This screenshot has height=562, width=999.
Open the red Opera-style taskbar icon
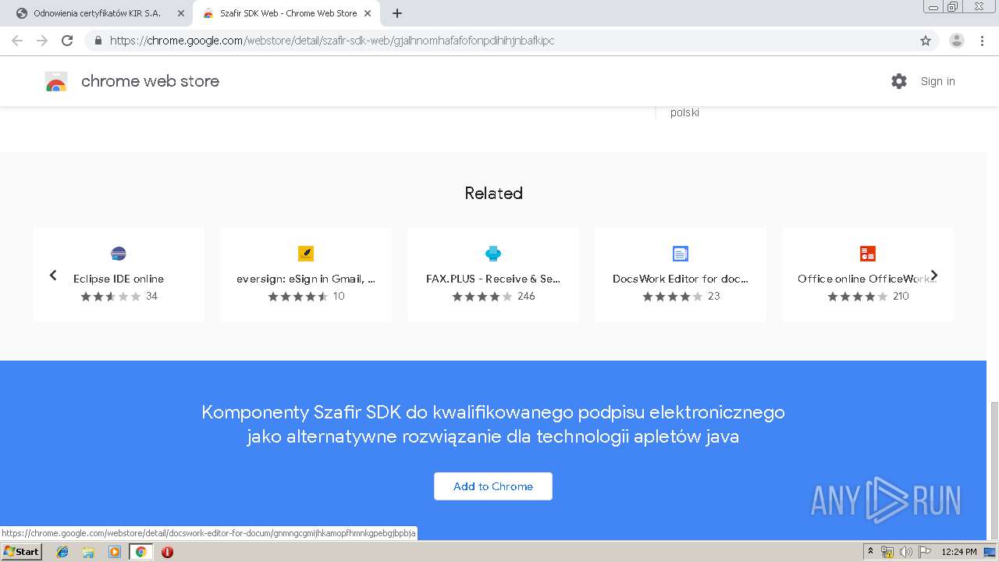167,552
